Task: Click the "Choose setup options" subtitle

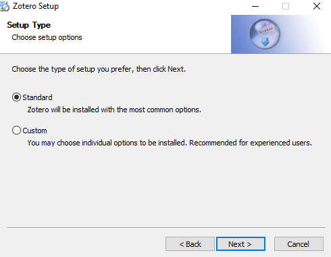Action: click(47, 37)
